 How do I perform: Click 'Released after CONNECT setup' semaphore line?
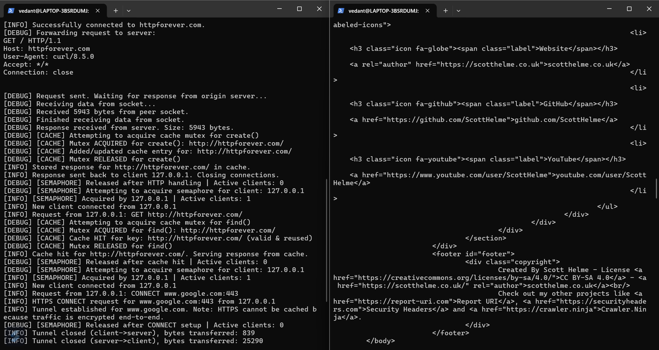point(143,325)
